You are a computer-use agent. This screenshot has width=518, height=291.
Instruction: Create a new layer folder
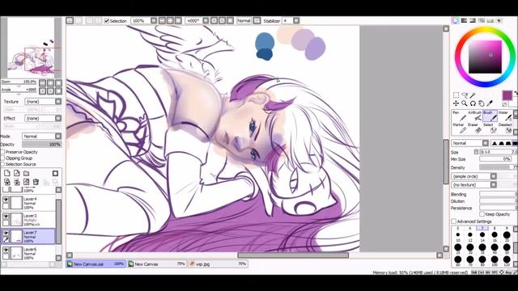[26, 173]
